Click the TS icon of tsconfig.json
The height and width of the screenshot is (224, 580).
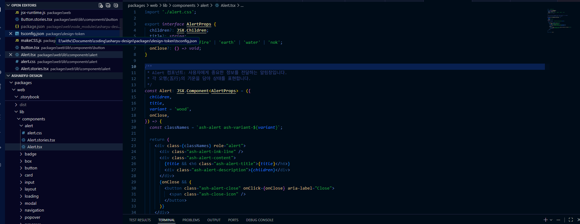pos(17,34)
